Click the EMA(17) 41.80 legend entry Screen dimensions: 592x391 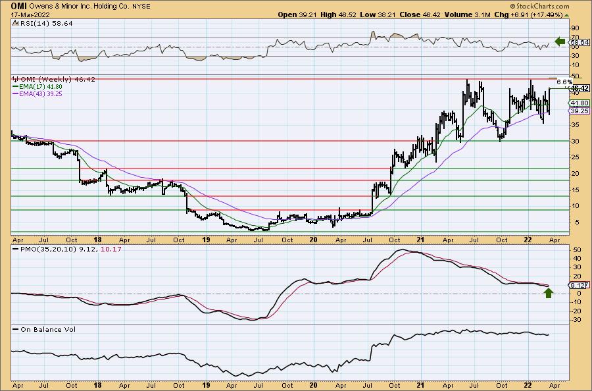(37, 86)
